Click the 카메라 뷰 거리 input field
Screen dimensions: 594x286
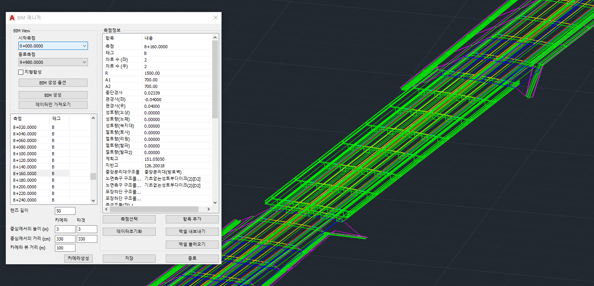[x=65, y=248]
